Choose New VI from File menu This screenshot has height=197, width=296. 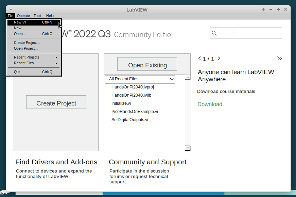(x=34, y=22)
